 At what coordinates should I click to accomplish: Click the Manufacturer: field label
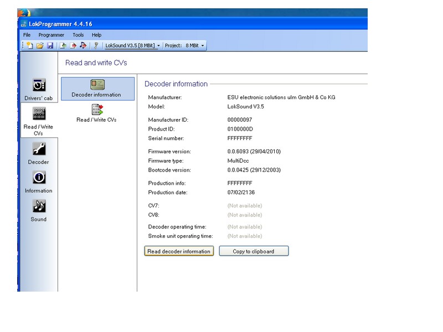[x=165, y=97]
